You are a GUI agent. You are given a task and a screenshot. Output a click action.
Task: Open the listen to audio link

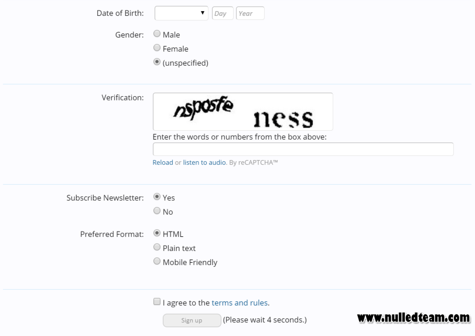click(x=204, y=162)
